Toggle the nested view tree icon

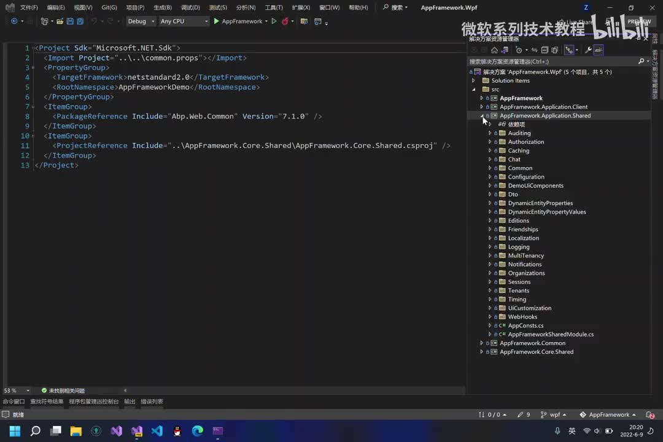tap(569, 50)
